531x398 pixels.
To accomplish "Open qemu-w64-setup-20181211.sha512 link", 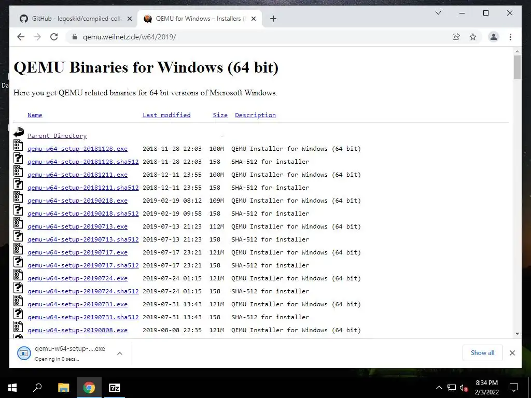I will (x=83, y=188).
